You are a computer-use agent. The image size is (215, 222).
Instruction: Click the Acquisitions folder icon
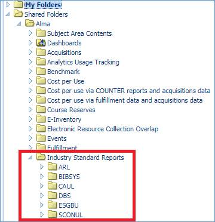[x=41, y=53]
